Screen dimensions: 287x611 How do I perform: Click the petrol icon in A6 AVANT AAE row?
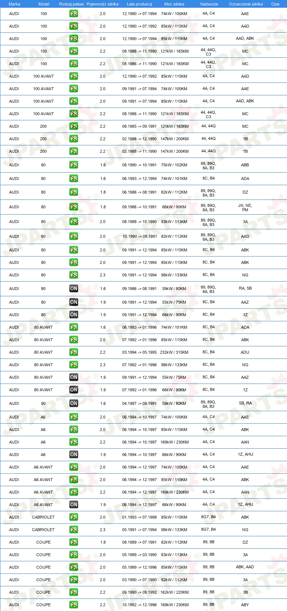(x=74, y=467)
